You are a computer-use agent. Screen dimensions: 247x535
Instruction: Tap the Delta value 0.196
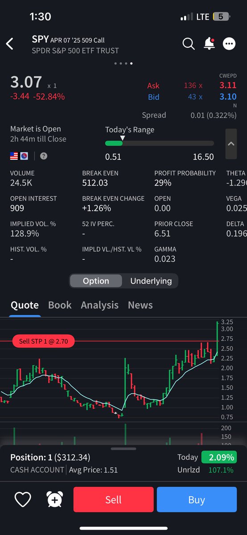point(236,234)
